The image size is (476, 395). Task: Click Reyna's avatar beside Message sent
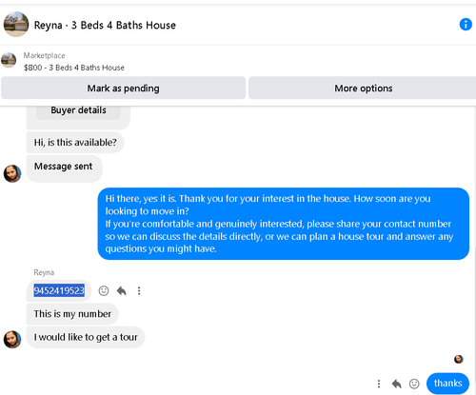click(x=12, y=173)
